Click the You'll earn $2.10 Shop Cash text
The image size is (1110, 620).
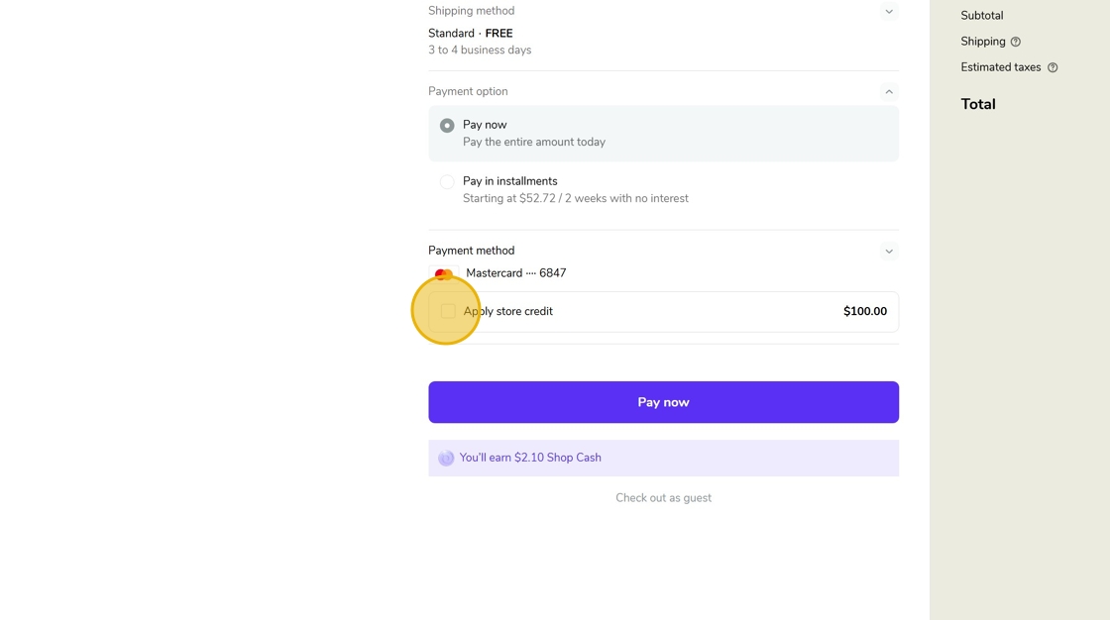[530, 458]
